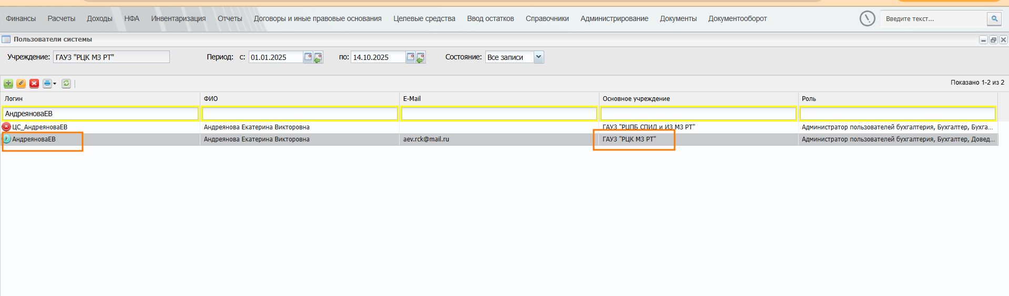Open calendar for period end date
Screen dimensions: 1009x296
tap(411, 57)
